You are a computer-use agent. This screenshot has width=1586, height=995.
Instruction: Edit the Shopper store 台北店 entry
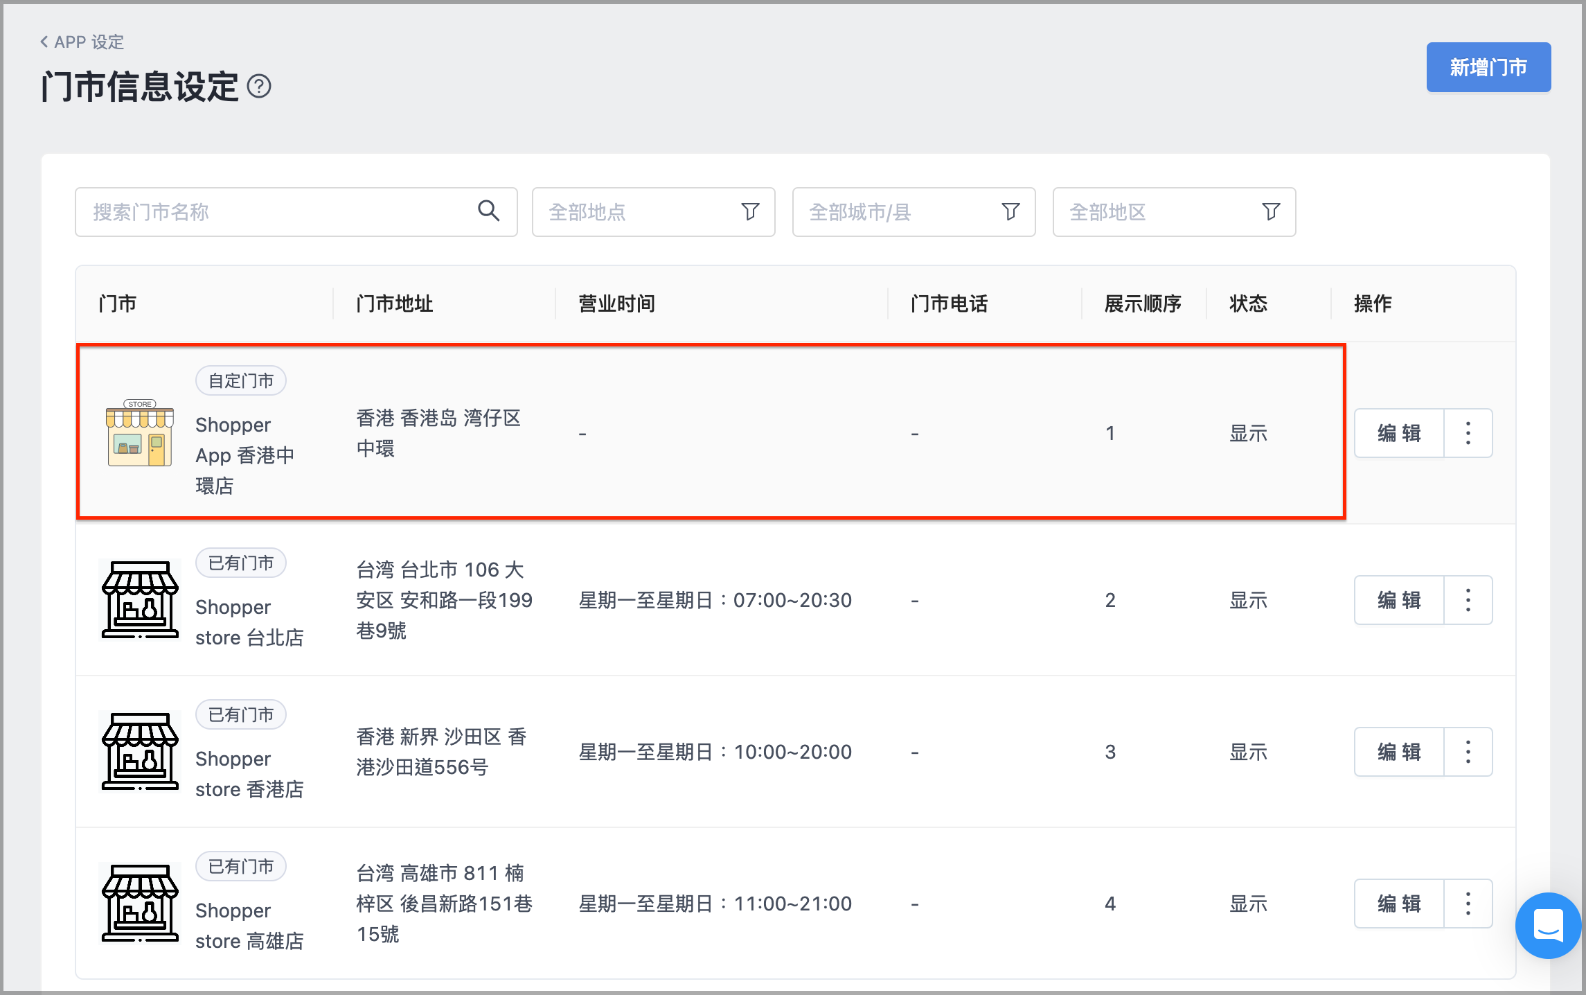point(1399,600)
